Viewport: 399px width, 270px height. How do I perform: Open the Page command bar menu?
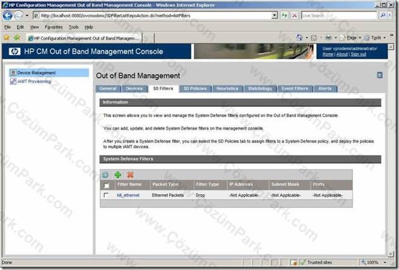[x=350, y=38]
